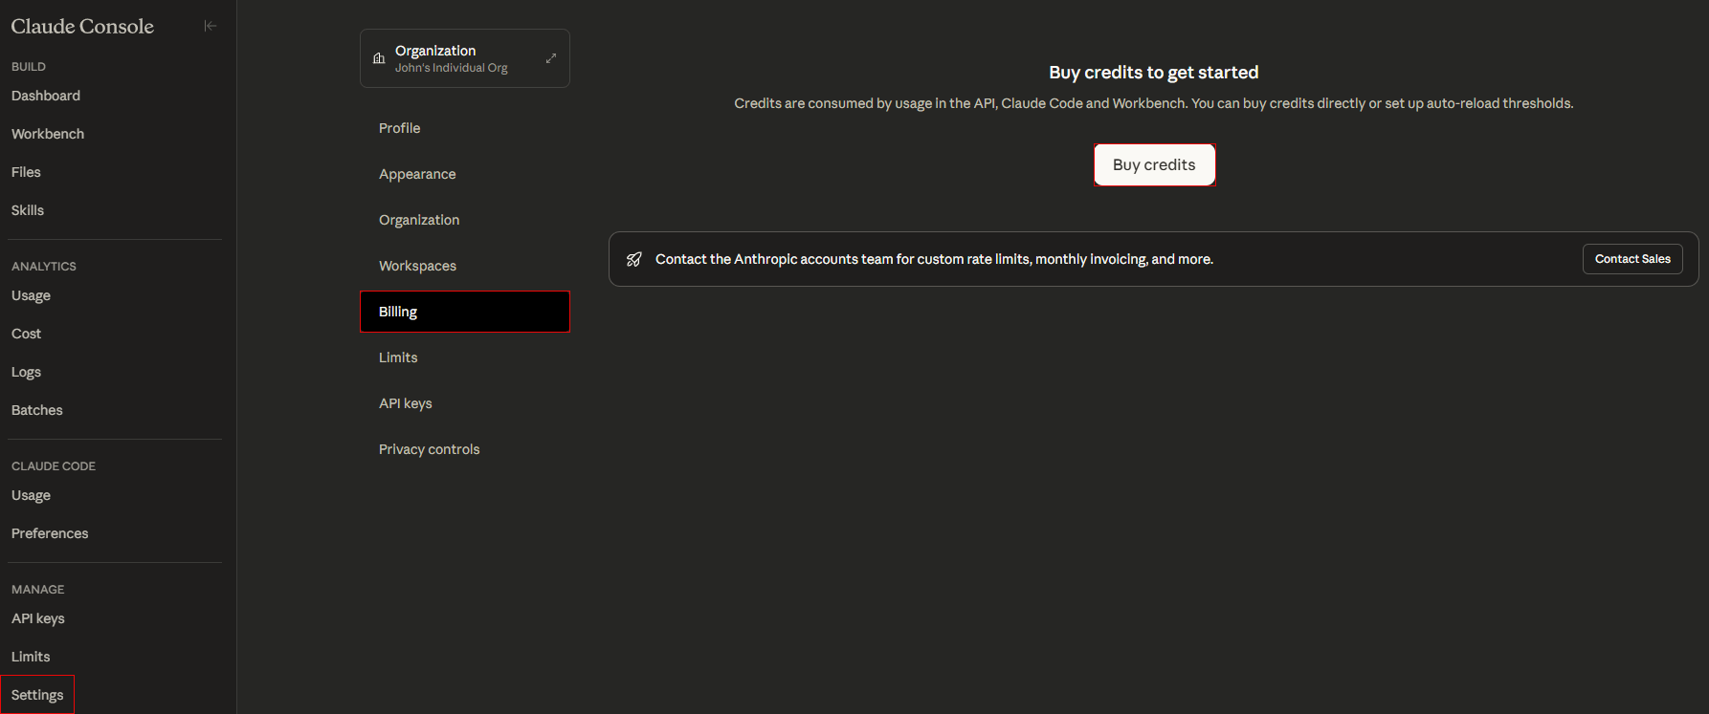
Task: Click the organization building icon
Action: coord(379,58)
